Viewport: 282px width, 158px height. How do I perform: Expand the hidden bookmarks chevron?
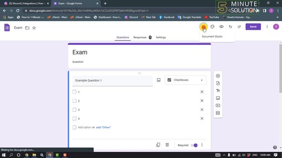click(x=278, y=17)
